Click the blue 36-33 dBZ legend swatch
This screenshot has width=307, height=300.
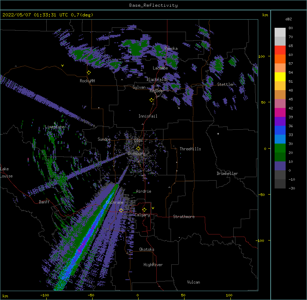(280, 130)
